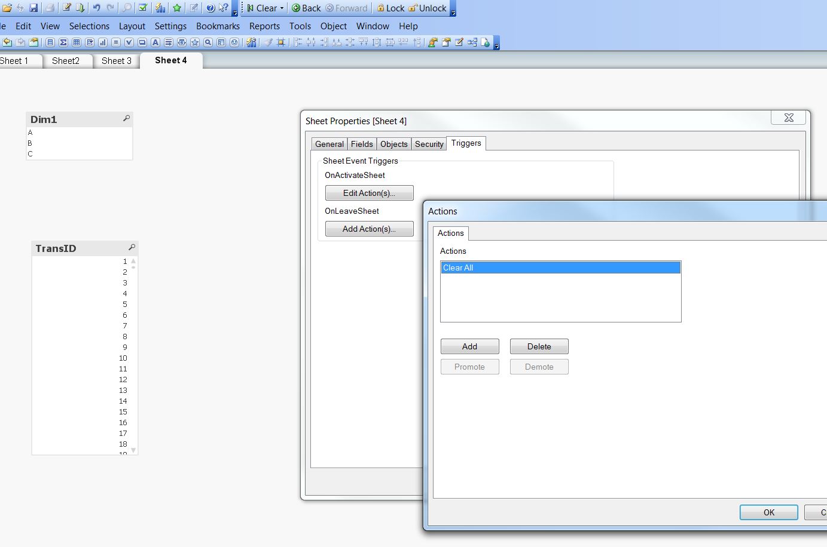Create a new Container object
This screenshot has width=827, height=547.
coord(221,42)
